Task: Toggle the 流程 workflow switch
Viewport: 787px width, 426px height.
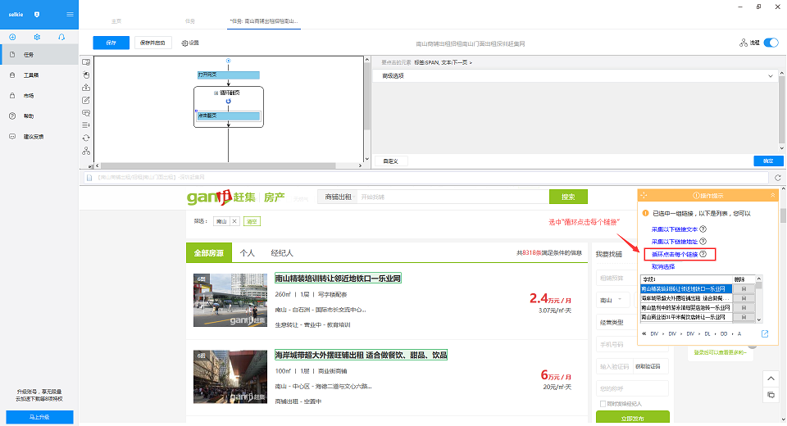Action: (771, 43)
